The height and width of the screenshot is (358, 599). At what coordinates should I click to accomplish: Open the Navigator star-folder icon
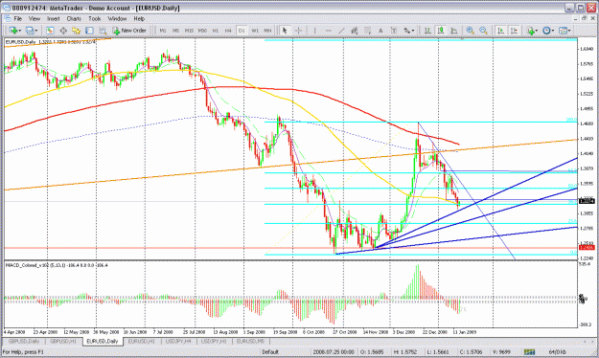tap(76, 31)
